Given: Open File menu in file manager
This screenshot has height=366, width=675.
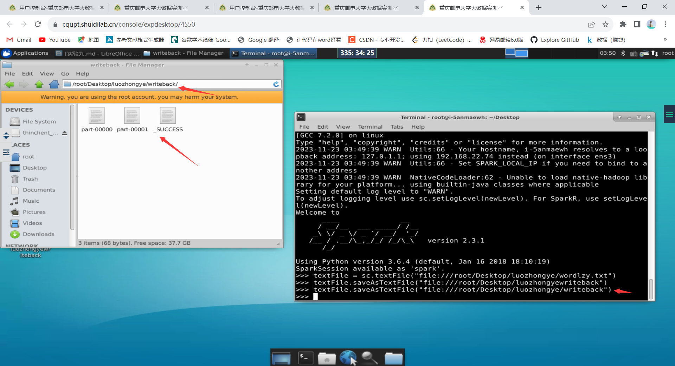Looking at the screenshot, I should (10, 74).
